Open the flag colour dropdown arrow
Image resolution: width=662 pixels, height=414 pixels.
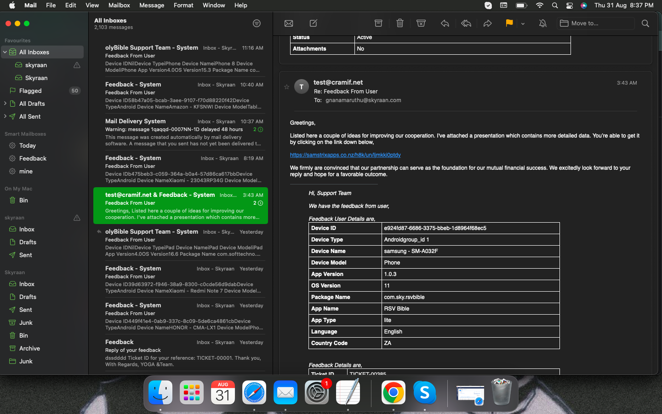click(x=523, y=23)
